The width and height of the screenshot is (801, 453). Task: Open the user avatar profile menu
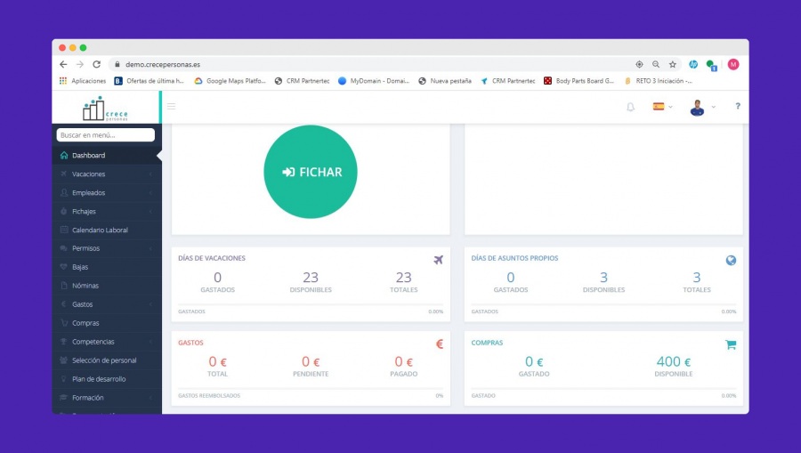702,108
